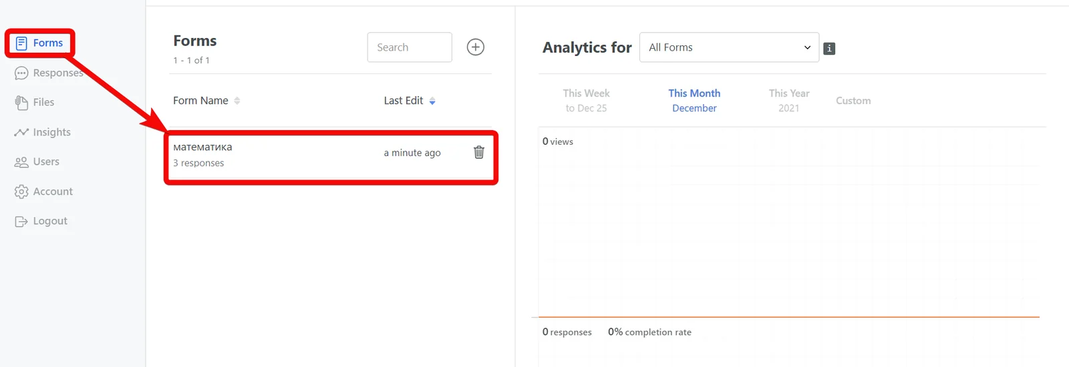Screen dimensions: 1069x367
Task: Click the Logout exit icon
Action: [21, 222]
